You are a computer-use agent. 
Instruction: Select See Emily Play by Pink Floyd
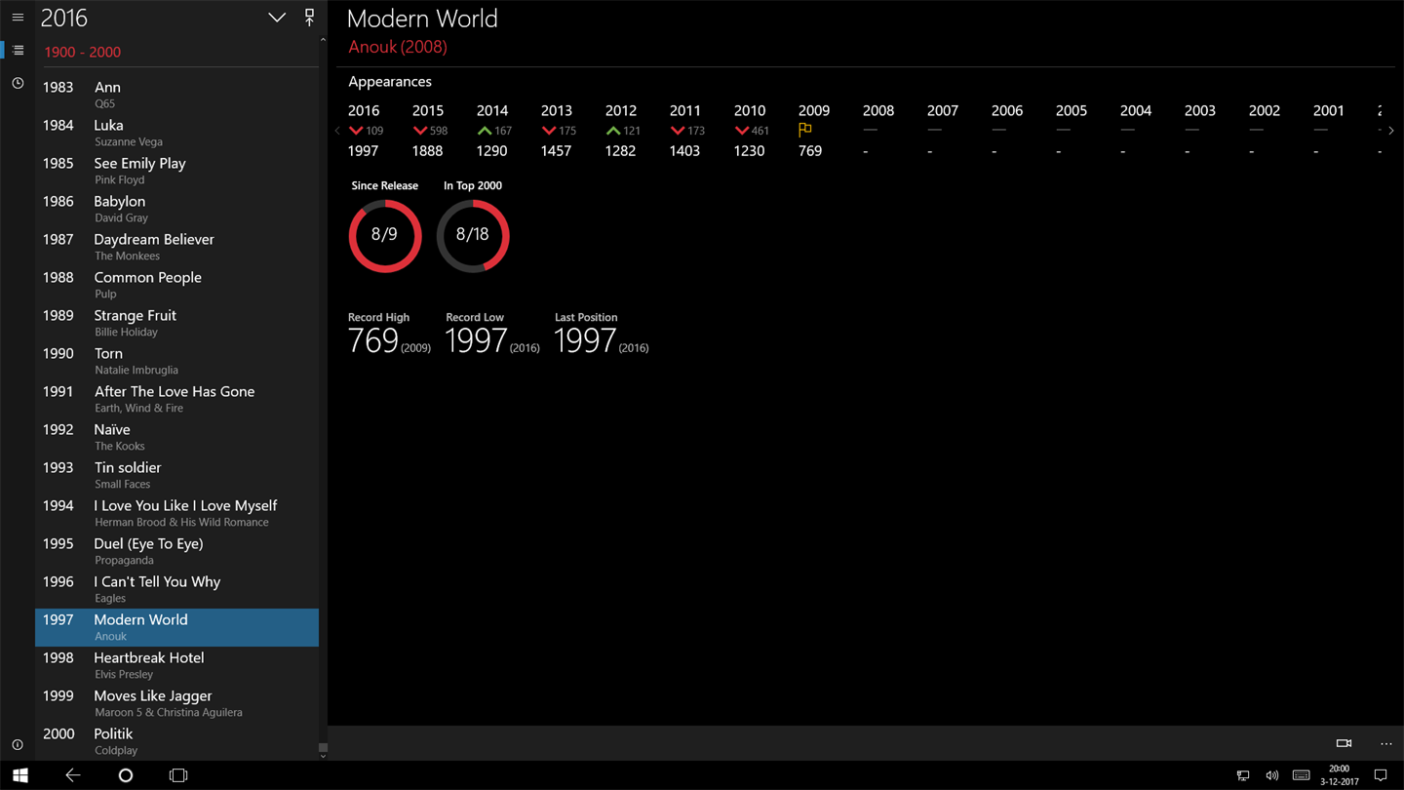(x=176, y=171)
